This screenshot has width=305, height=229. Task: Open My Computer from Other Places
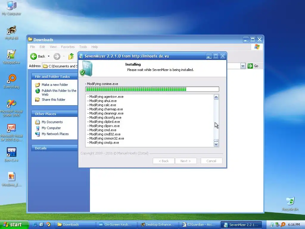click(x=51, y=128)
